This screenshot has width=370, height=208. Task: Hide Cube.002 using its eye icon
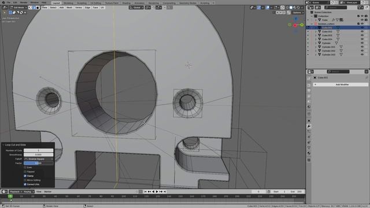362,31
